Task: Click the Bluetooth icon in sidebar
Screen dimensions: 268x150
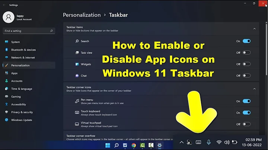Action: (x=6, y=50)
